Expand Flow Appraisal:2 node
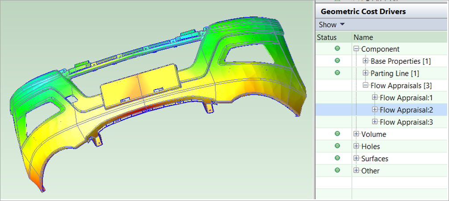 (x=374, y=110)
